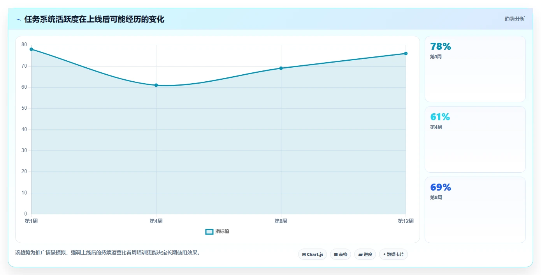Click the 第8周 caption under 69%
This screenshot has width=541, height=275.
(436, 198)
